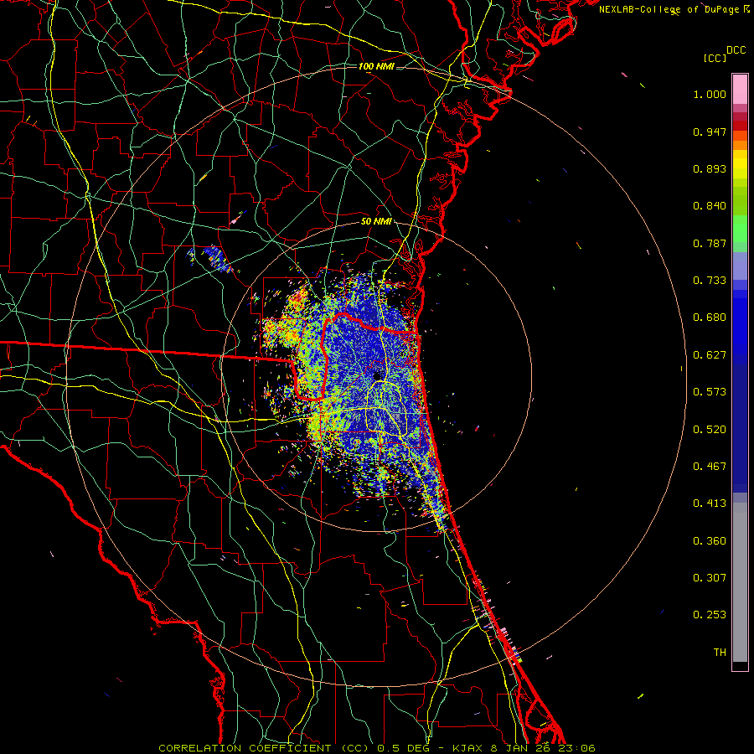
Task: Select the 0.573 legend value
Action: tap(710, 392)
